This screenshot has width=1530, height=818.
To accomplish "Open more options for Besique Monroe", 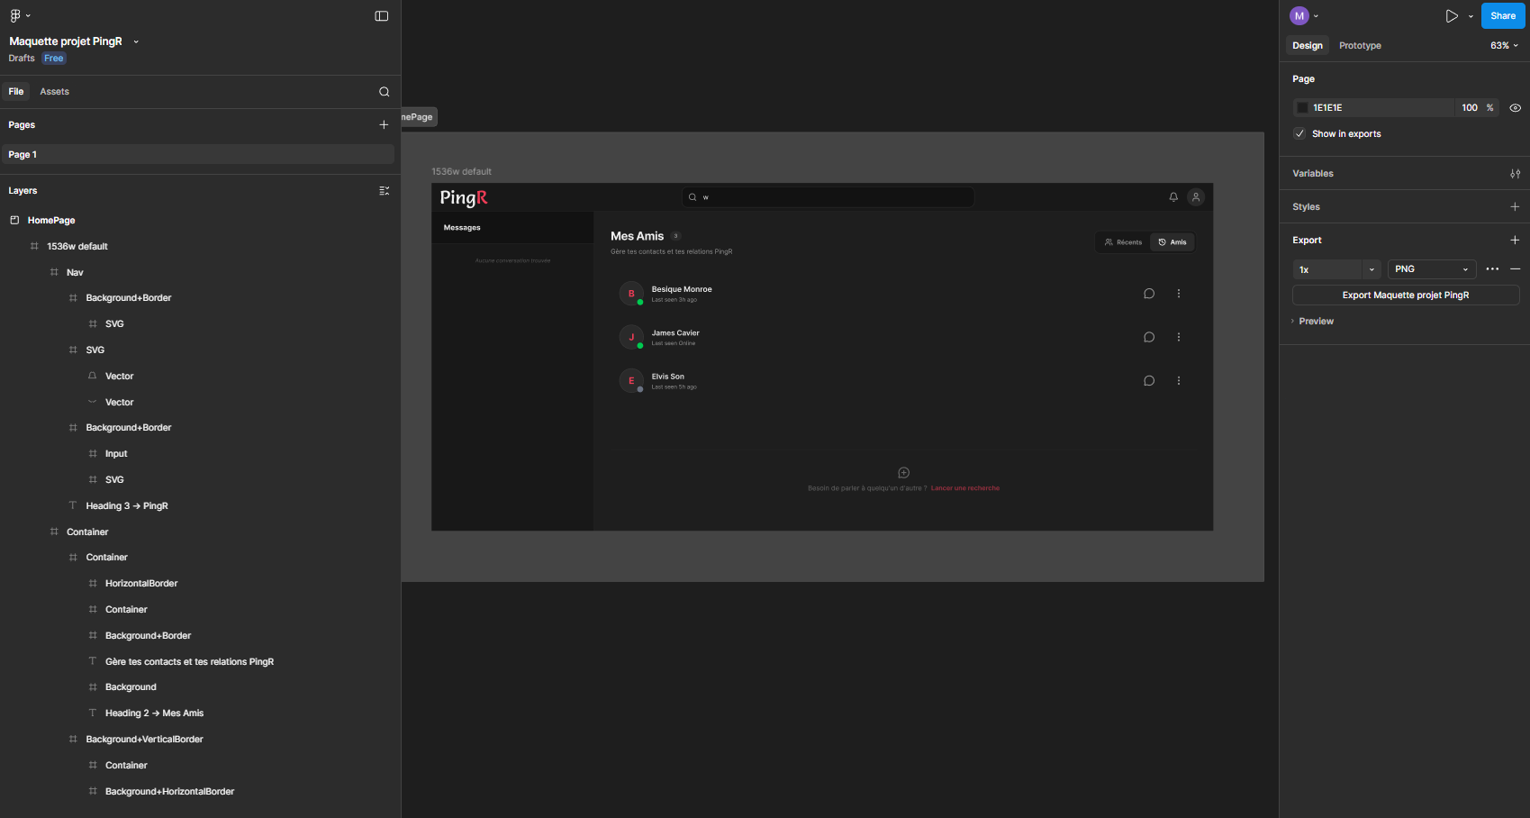I will [x=1179, y=294].
